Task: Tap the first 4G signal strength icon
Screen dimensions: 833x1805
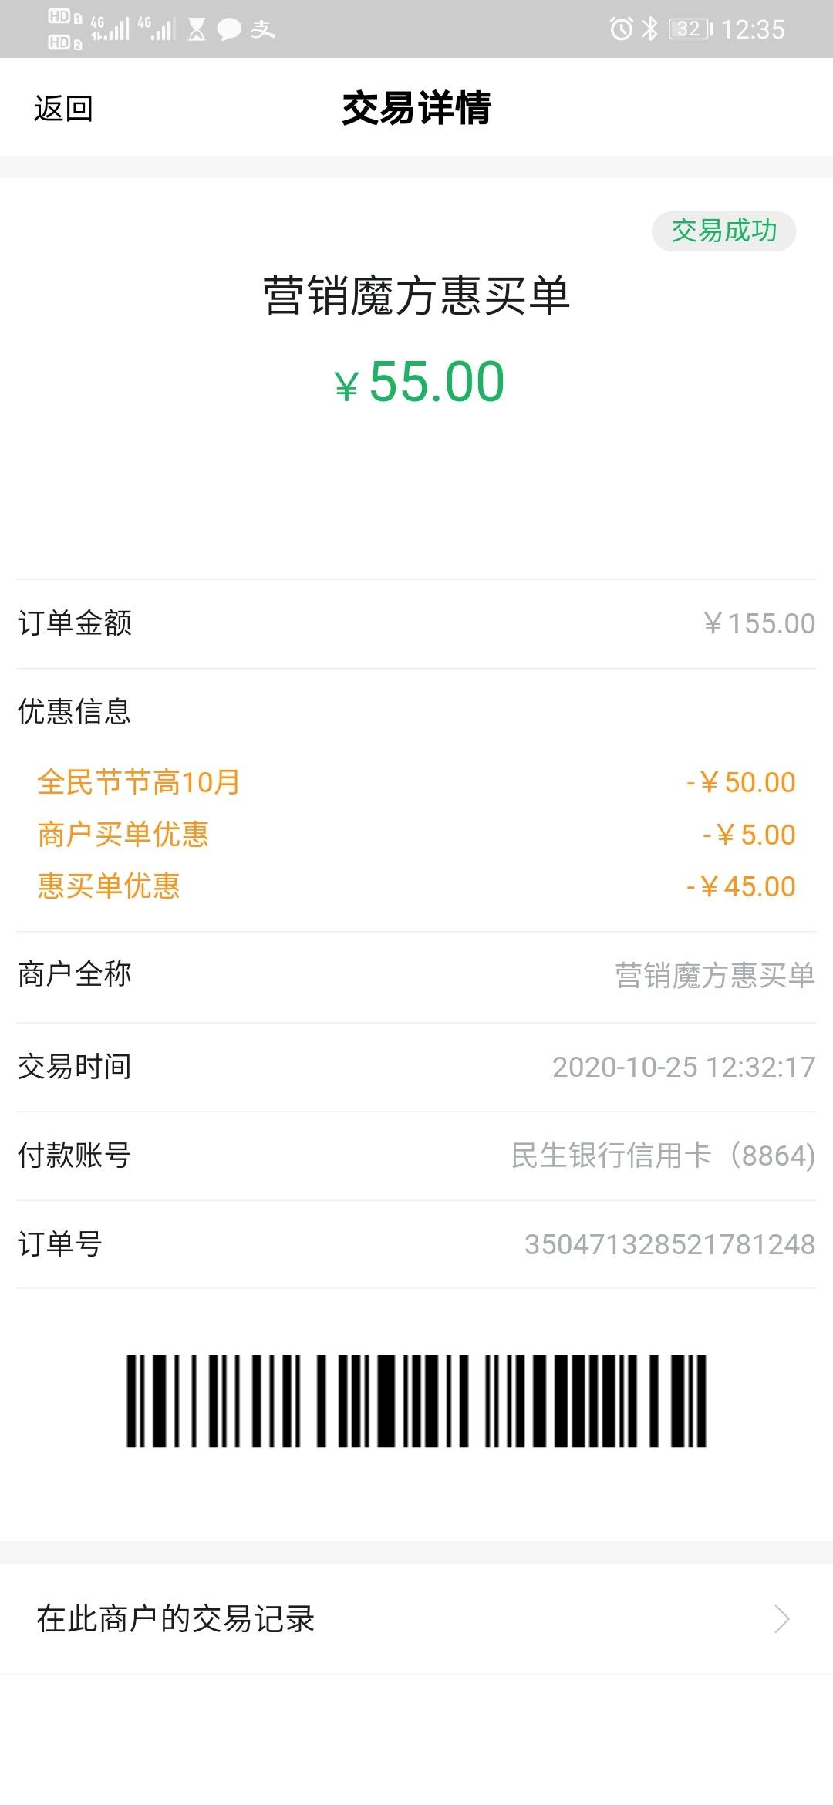Action: [110, 29]
